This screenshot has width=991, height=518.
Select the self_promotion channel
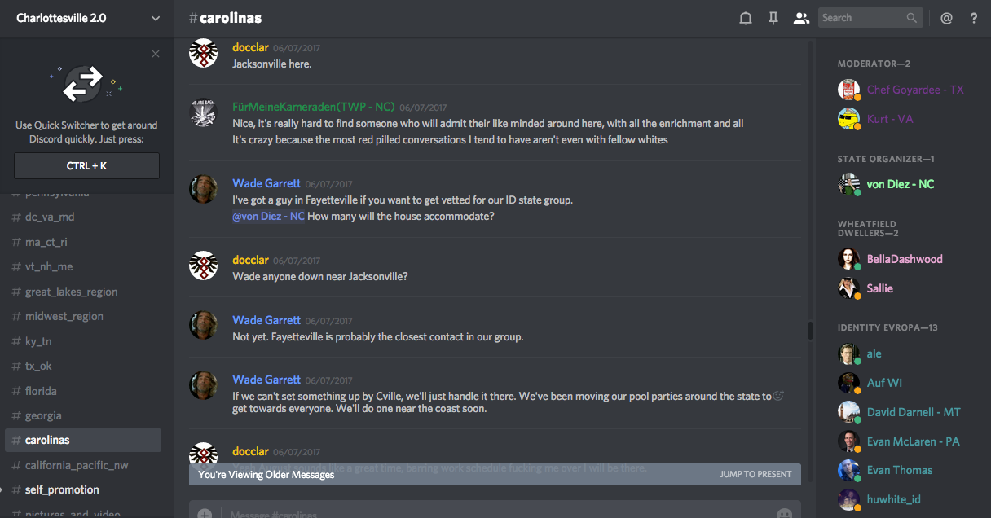coord(62,489)
